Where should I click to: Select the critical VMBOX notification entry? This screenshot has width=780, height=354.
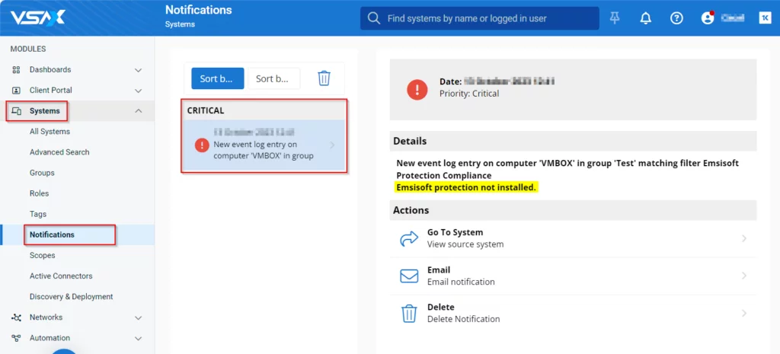click(x=264, y=145)
